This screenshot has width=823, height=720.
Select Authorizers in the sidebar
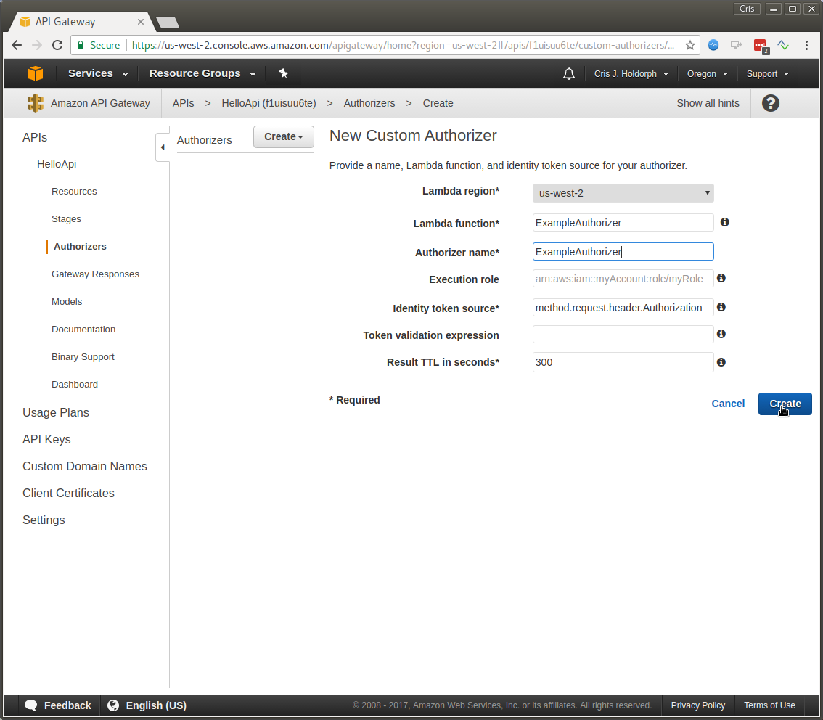pyautogui.click(x=80, y=247)
